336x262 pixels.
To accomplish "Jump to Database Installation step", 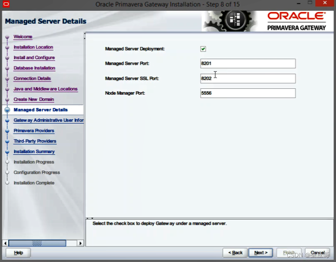I will point(34,68).
